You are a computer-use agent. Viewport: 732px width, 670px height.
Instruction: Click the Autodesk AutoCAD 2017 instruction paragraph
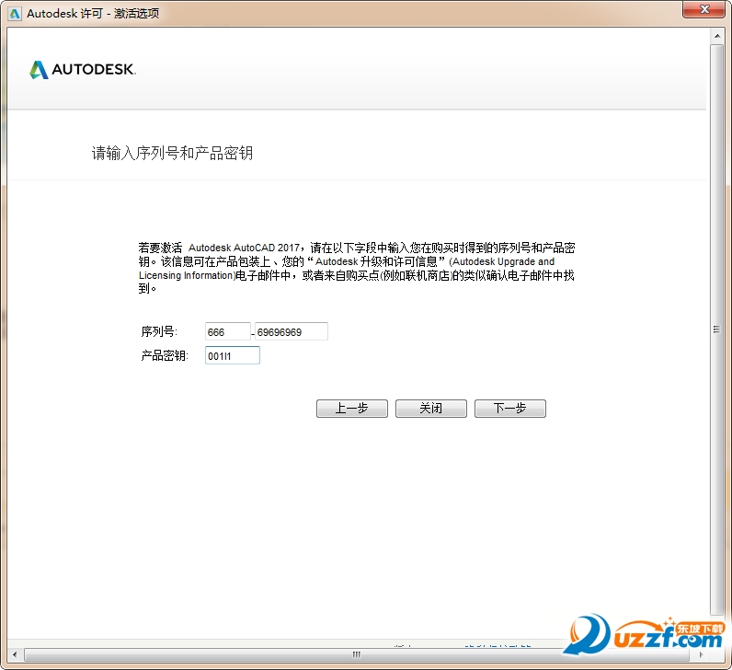357,268
